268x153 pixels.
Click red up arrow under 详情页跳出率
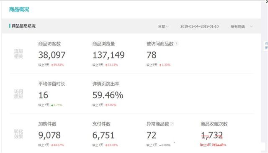point(106,105)
